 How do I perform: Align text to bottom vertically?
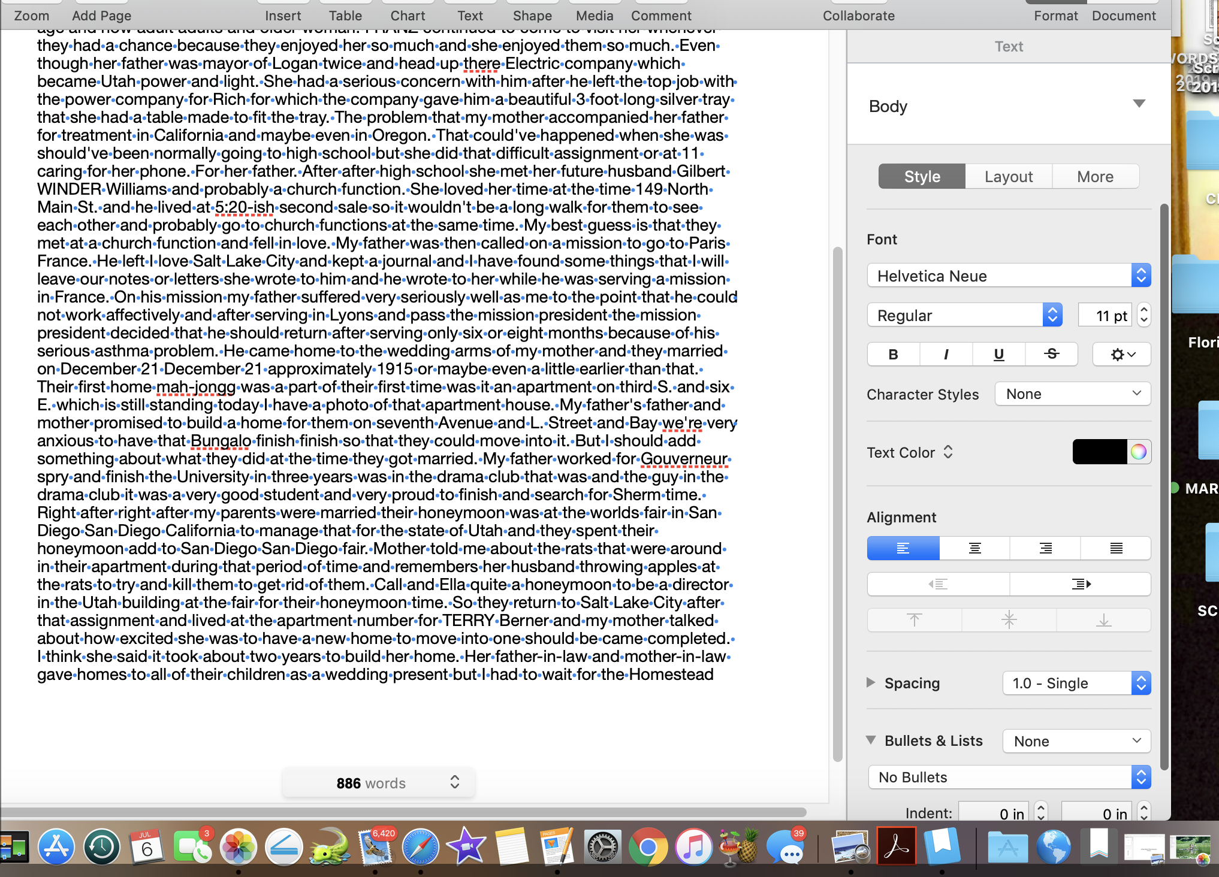click(1103, 620)
